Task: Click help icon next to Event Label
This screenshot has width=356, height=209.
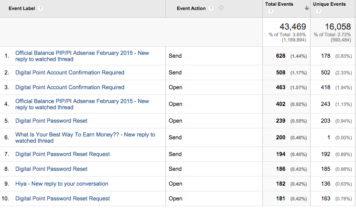Action: coord(41,9)
